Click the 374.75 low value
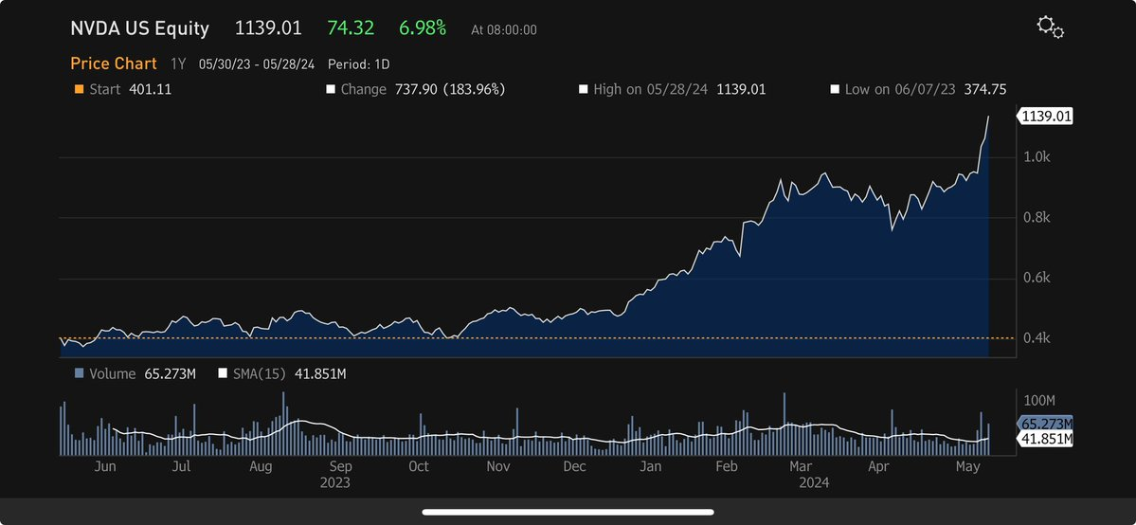This screenshot has width=1136, height=525. pos(985,90)
